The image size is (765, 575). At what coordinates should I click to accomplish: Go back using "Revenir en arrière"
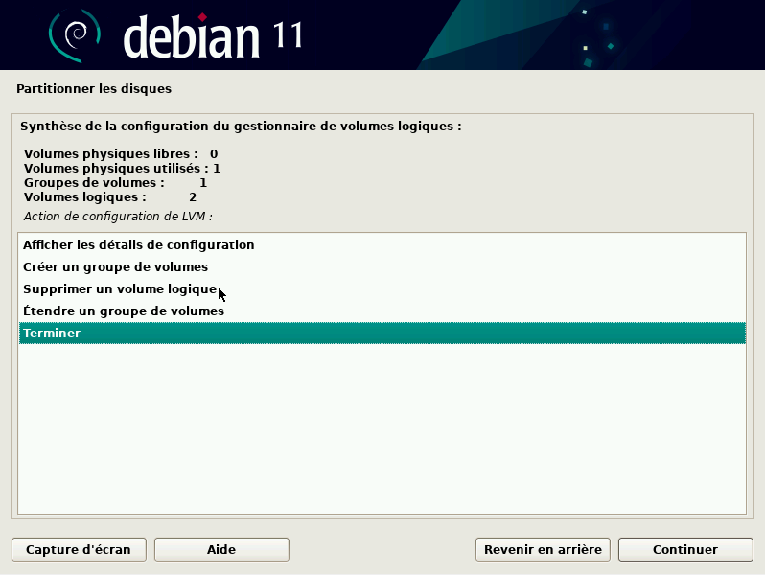pos(543,549)
